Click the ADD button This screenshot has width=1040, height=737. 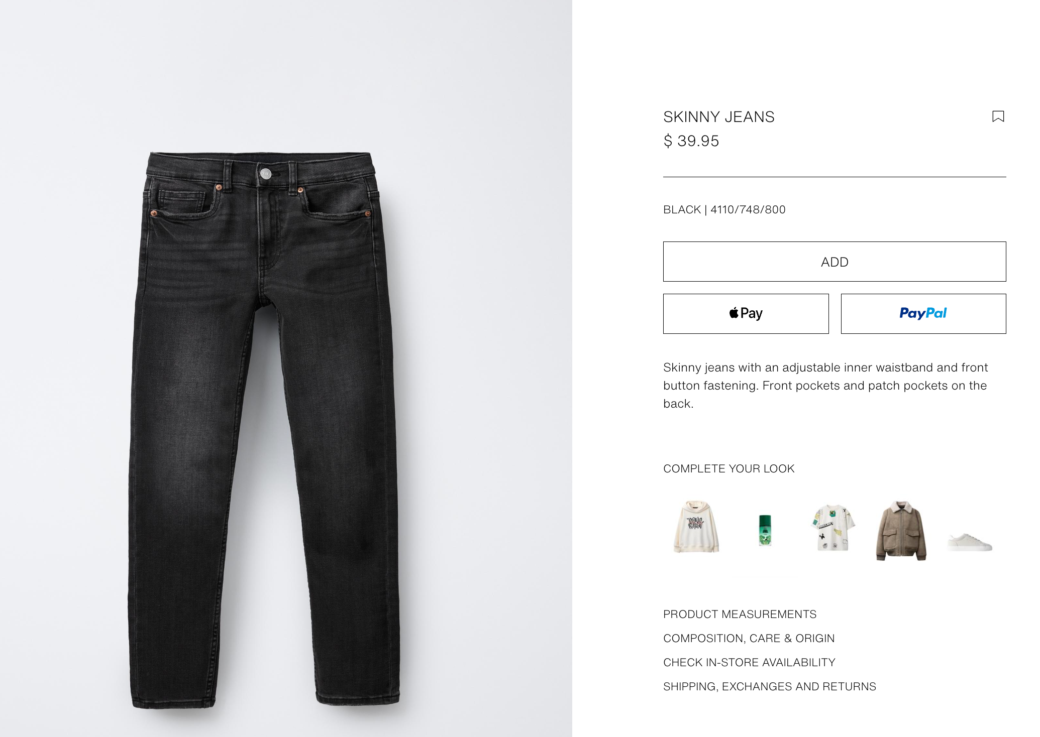pyautogui.click(x=834, y=262)
